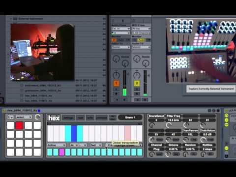The height and width of the screenshot is (177, 236).
Task: Arm track 1 for recording
Action: pos(117,94)
